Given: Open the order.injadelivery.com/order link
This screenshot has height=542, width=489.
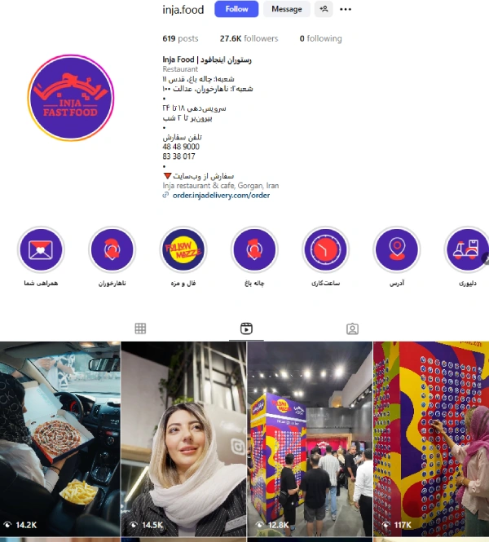Looking at the screenshot, I should click(x=221, y=196).
